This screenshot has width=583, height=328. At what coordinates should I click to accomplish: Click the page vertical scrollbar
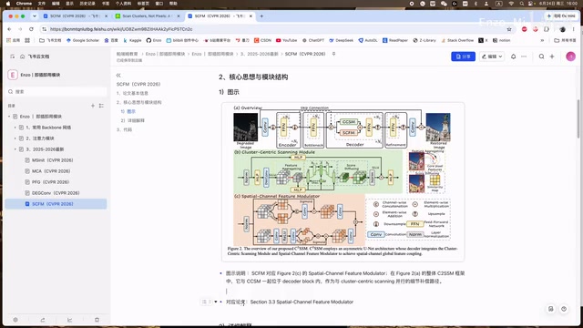pos(578,119)
